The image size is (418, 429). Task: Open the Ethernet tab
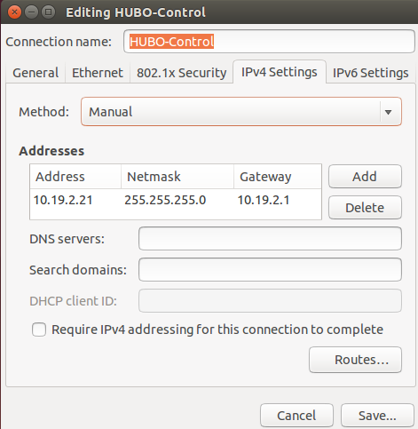[98, 73]
